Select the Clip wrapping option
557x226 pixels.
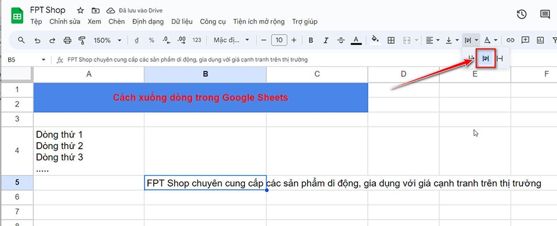pos(500,58)
